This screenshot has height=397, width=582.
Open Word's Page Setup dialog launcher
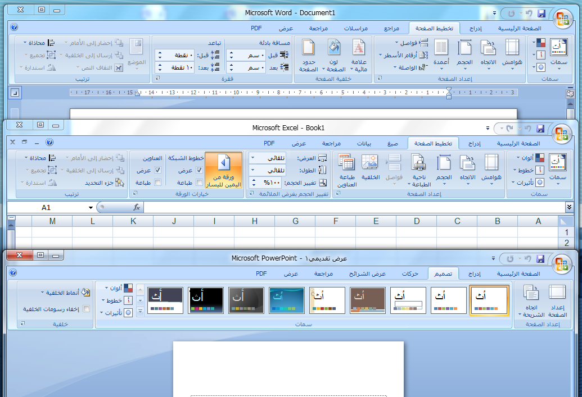pyautogui.click(x=380, y=78)
